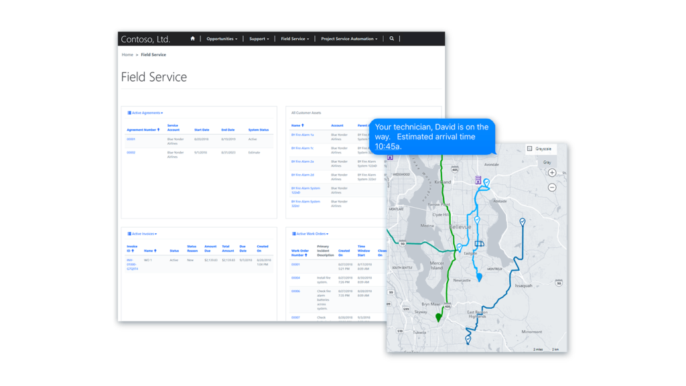Zoom out on the map

click(552, 186)
